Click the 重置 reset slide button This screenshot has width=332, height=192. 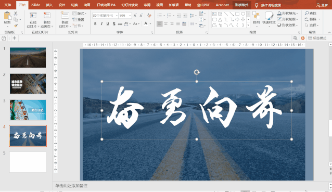79,19
